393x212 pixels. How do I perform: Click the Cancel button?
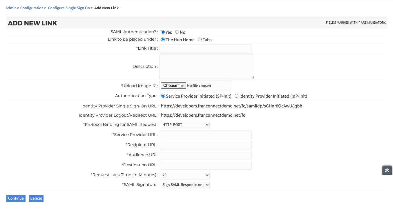(x=36, y=198)
